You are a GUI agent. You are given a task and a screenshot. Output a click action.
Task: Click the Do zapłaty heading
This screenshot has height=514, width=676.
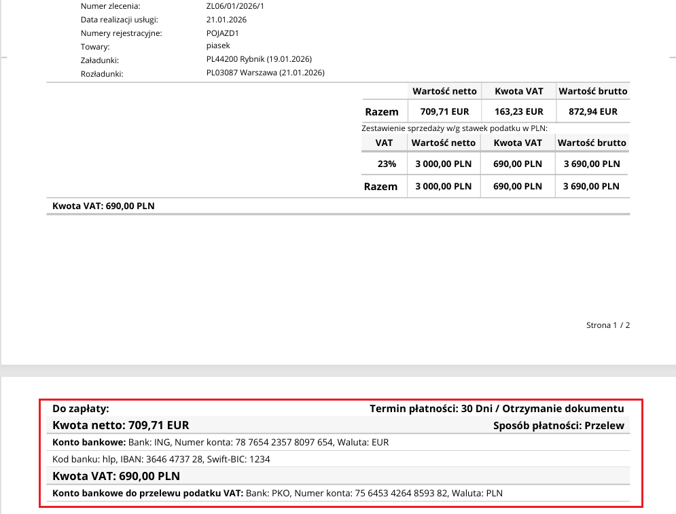click(81, 409)
